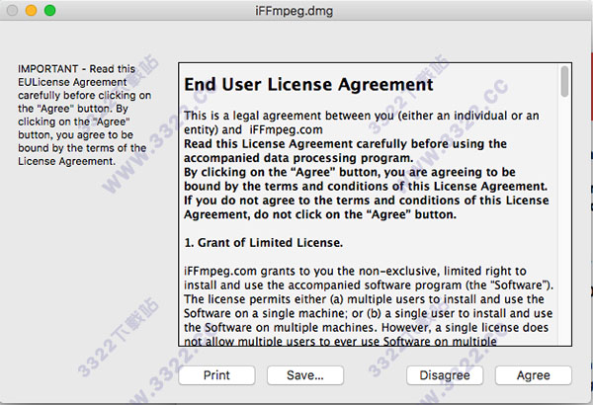593x405 pixels.
Task: Zoom the window with the green button
Action: point(50,10)
